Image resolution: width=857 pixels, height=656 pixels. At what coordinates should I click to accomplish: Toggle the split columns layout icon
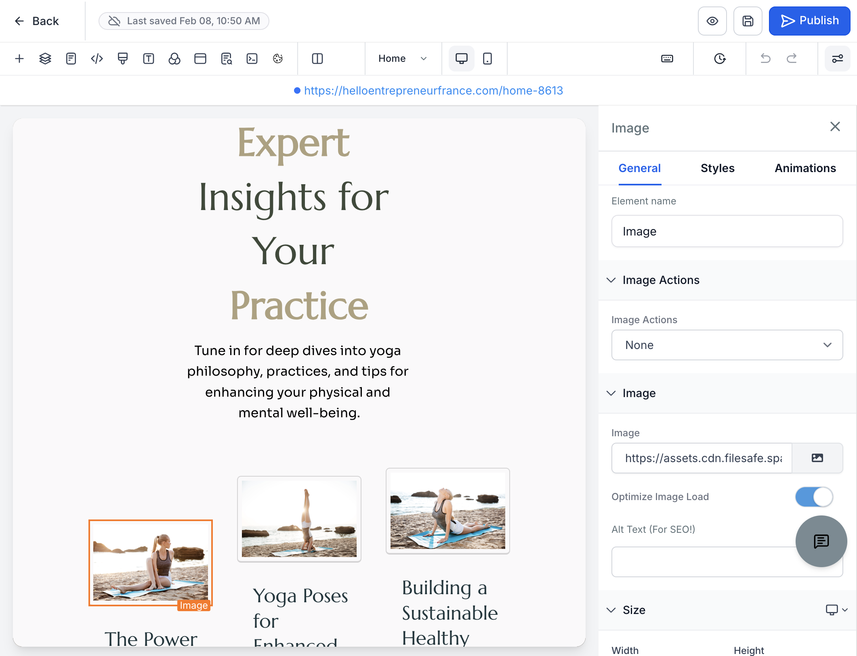(x=317, y=59)
